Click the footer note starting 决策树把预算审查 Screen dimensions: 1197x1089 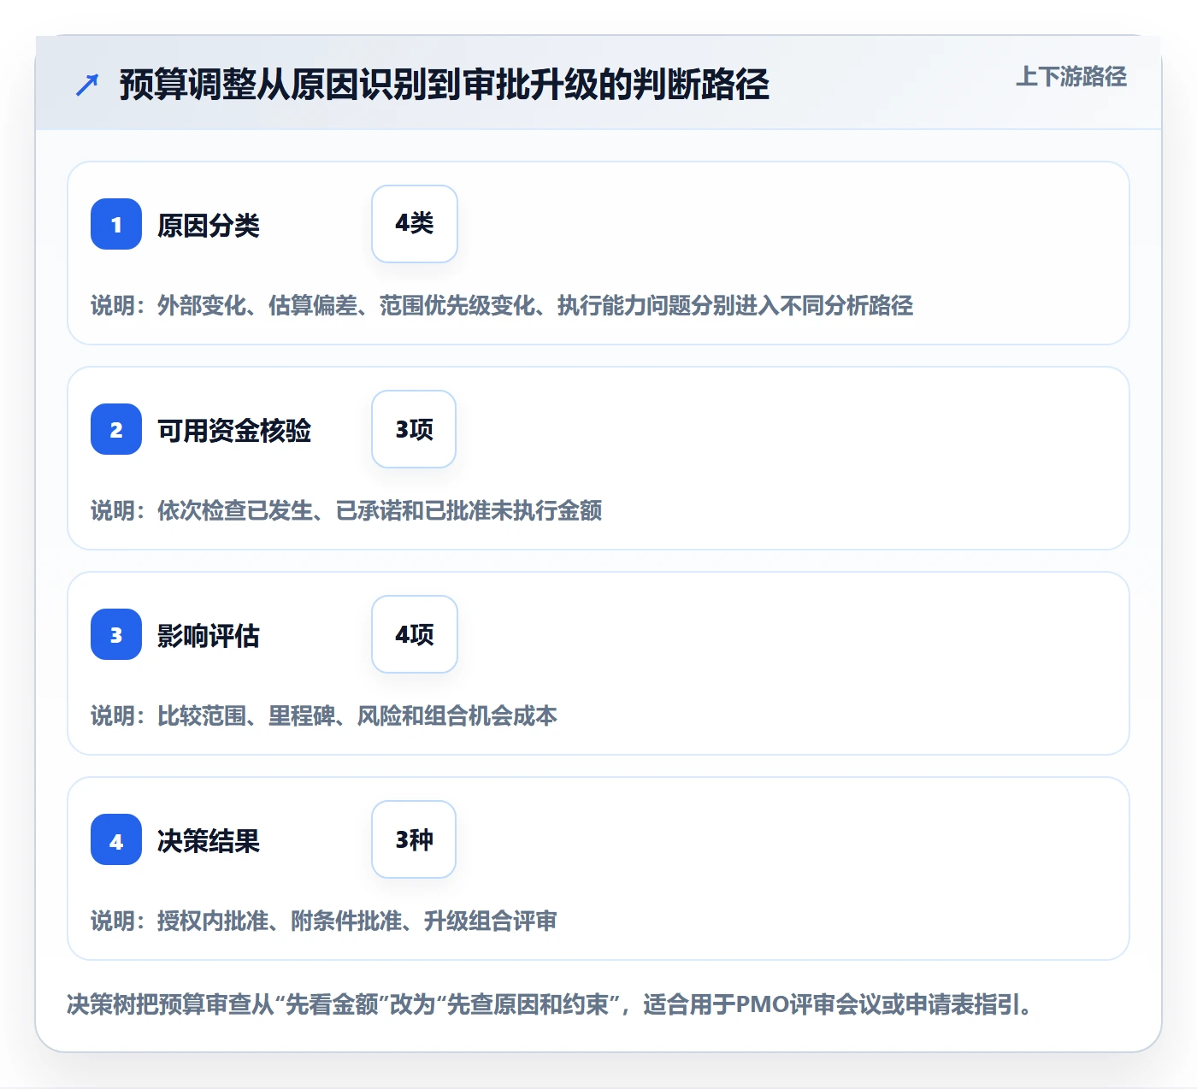point(551,1004)
